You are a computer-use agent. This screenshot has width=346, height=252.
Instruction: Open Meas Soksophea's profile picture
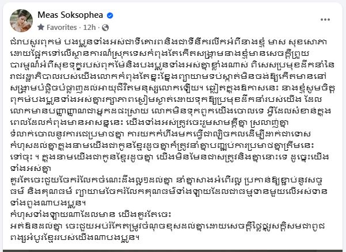pos(21,21)
